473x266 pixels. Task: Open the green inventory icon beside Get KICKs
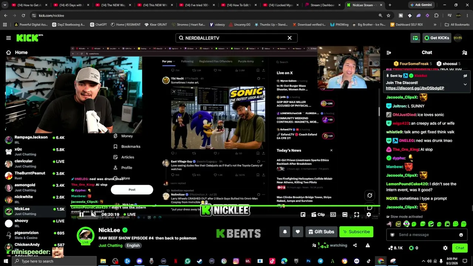[416, 38]
